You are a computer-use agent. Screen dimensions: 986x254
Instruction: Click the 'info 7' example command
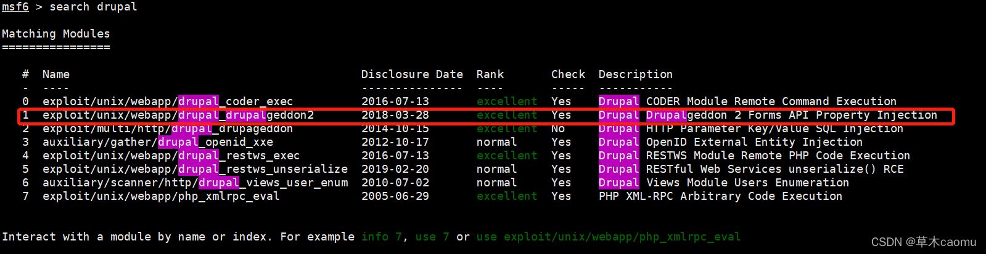(x=382, y=237)
